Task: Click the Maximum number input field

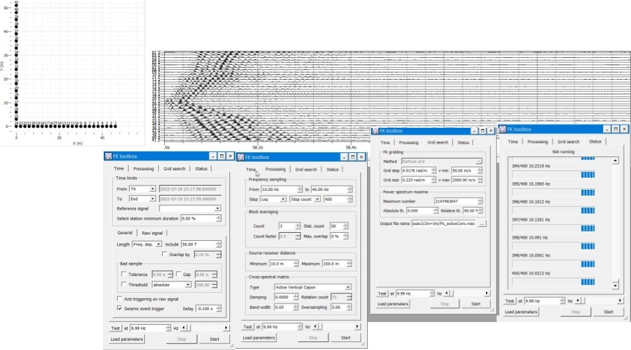Action: pyautogui.click(x=455, y=201)
